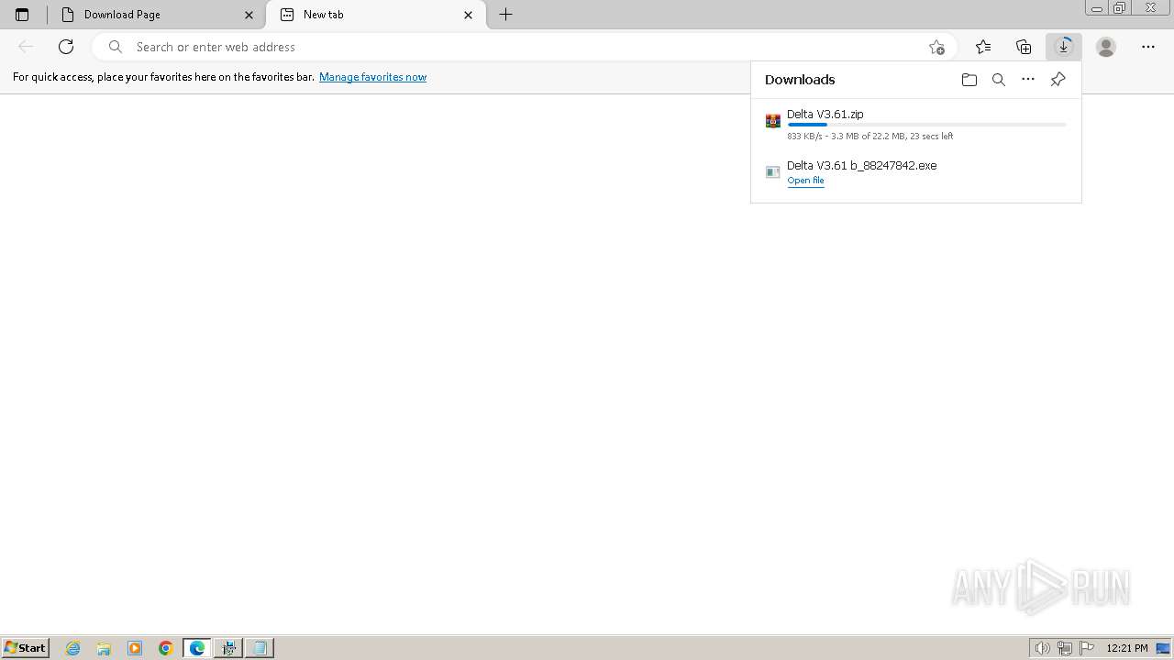Search downloads with magnifier icon
Image resolution: width=1174 pixels, height=660 pixels.
point(999,80)
